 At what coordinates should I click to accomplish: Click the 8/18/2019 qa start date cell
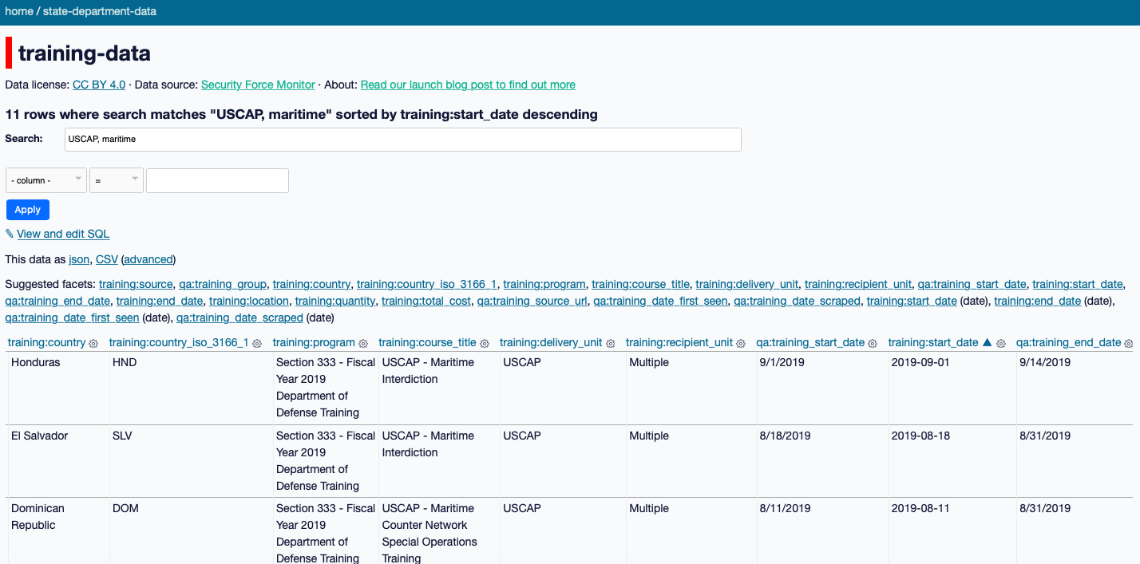[821, 460]
